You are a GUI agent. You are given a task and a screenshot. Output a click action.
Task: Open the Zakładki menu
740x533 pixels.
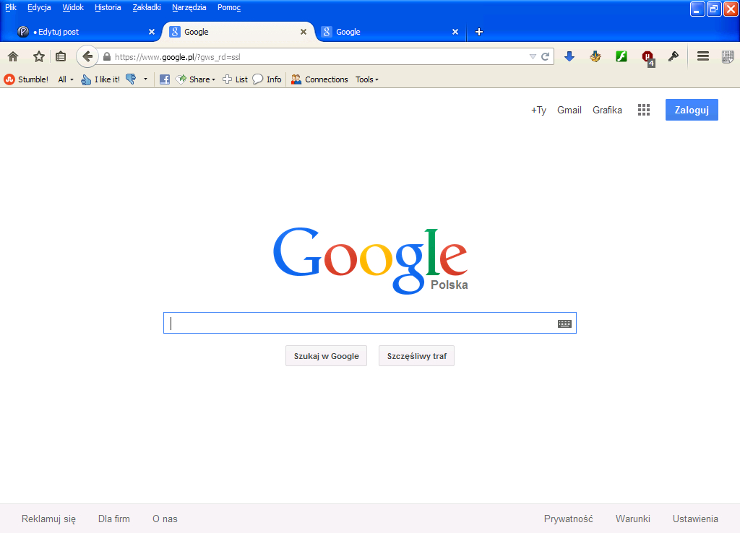[147, 7]
